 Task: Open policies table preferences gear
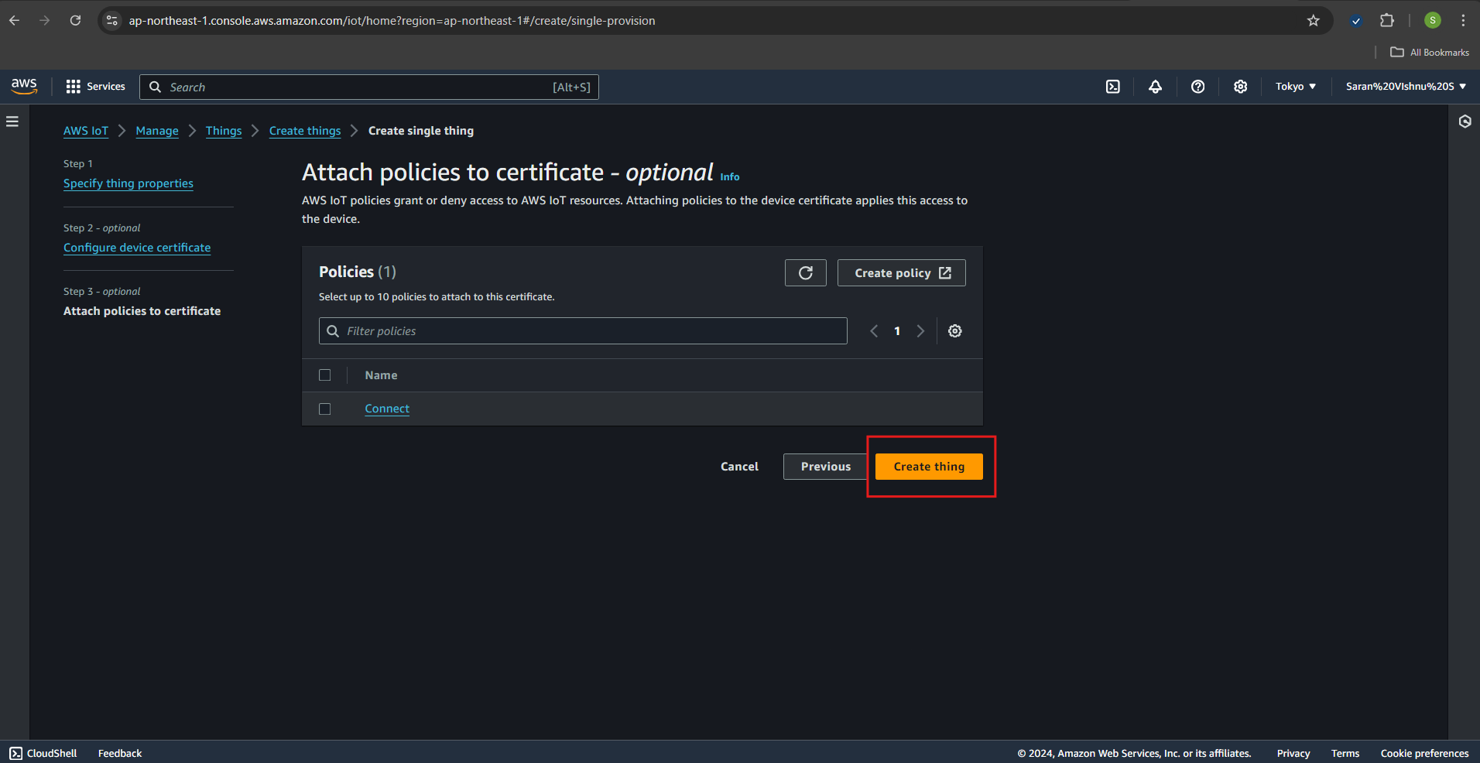[955, 331]
